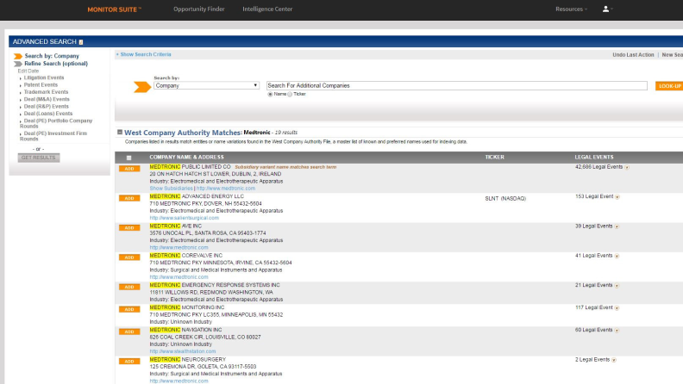Open the user account icon menu
Viewport: 683px width, 384px height.
[x=608, y=9]
